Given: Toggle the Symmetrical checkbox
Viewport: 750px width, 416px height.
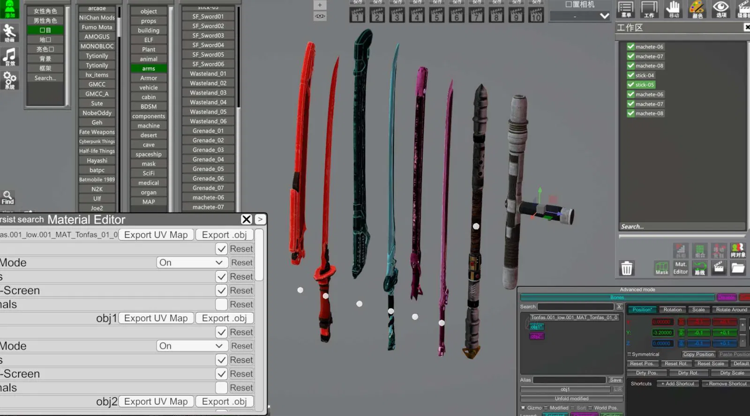Looking at the screenshot, I should click(x=629, y=355).
